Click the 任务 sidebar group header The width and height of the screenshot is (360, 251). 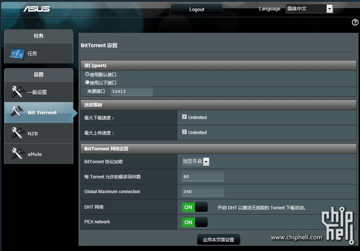pos(39,36)
